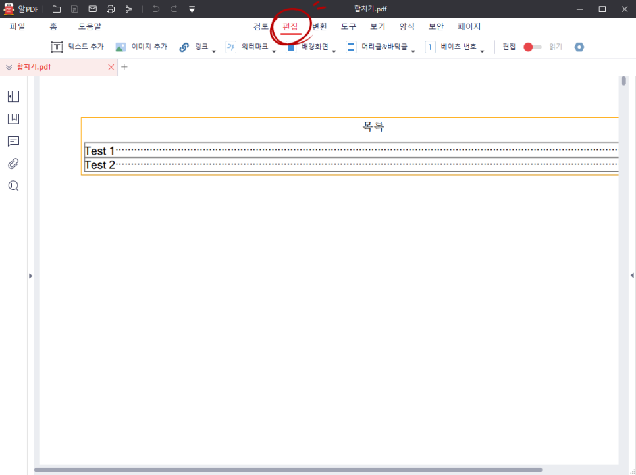Click the 알PDF application logo
The width and height of the screenshot is (636, 475).
click(9, 9)
